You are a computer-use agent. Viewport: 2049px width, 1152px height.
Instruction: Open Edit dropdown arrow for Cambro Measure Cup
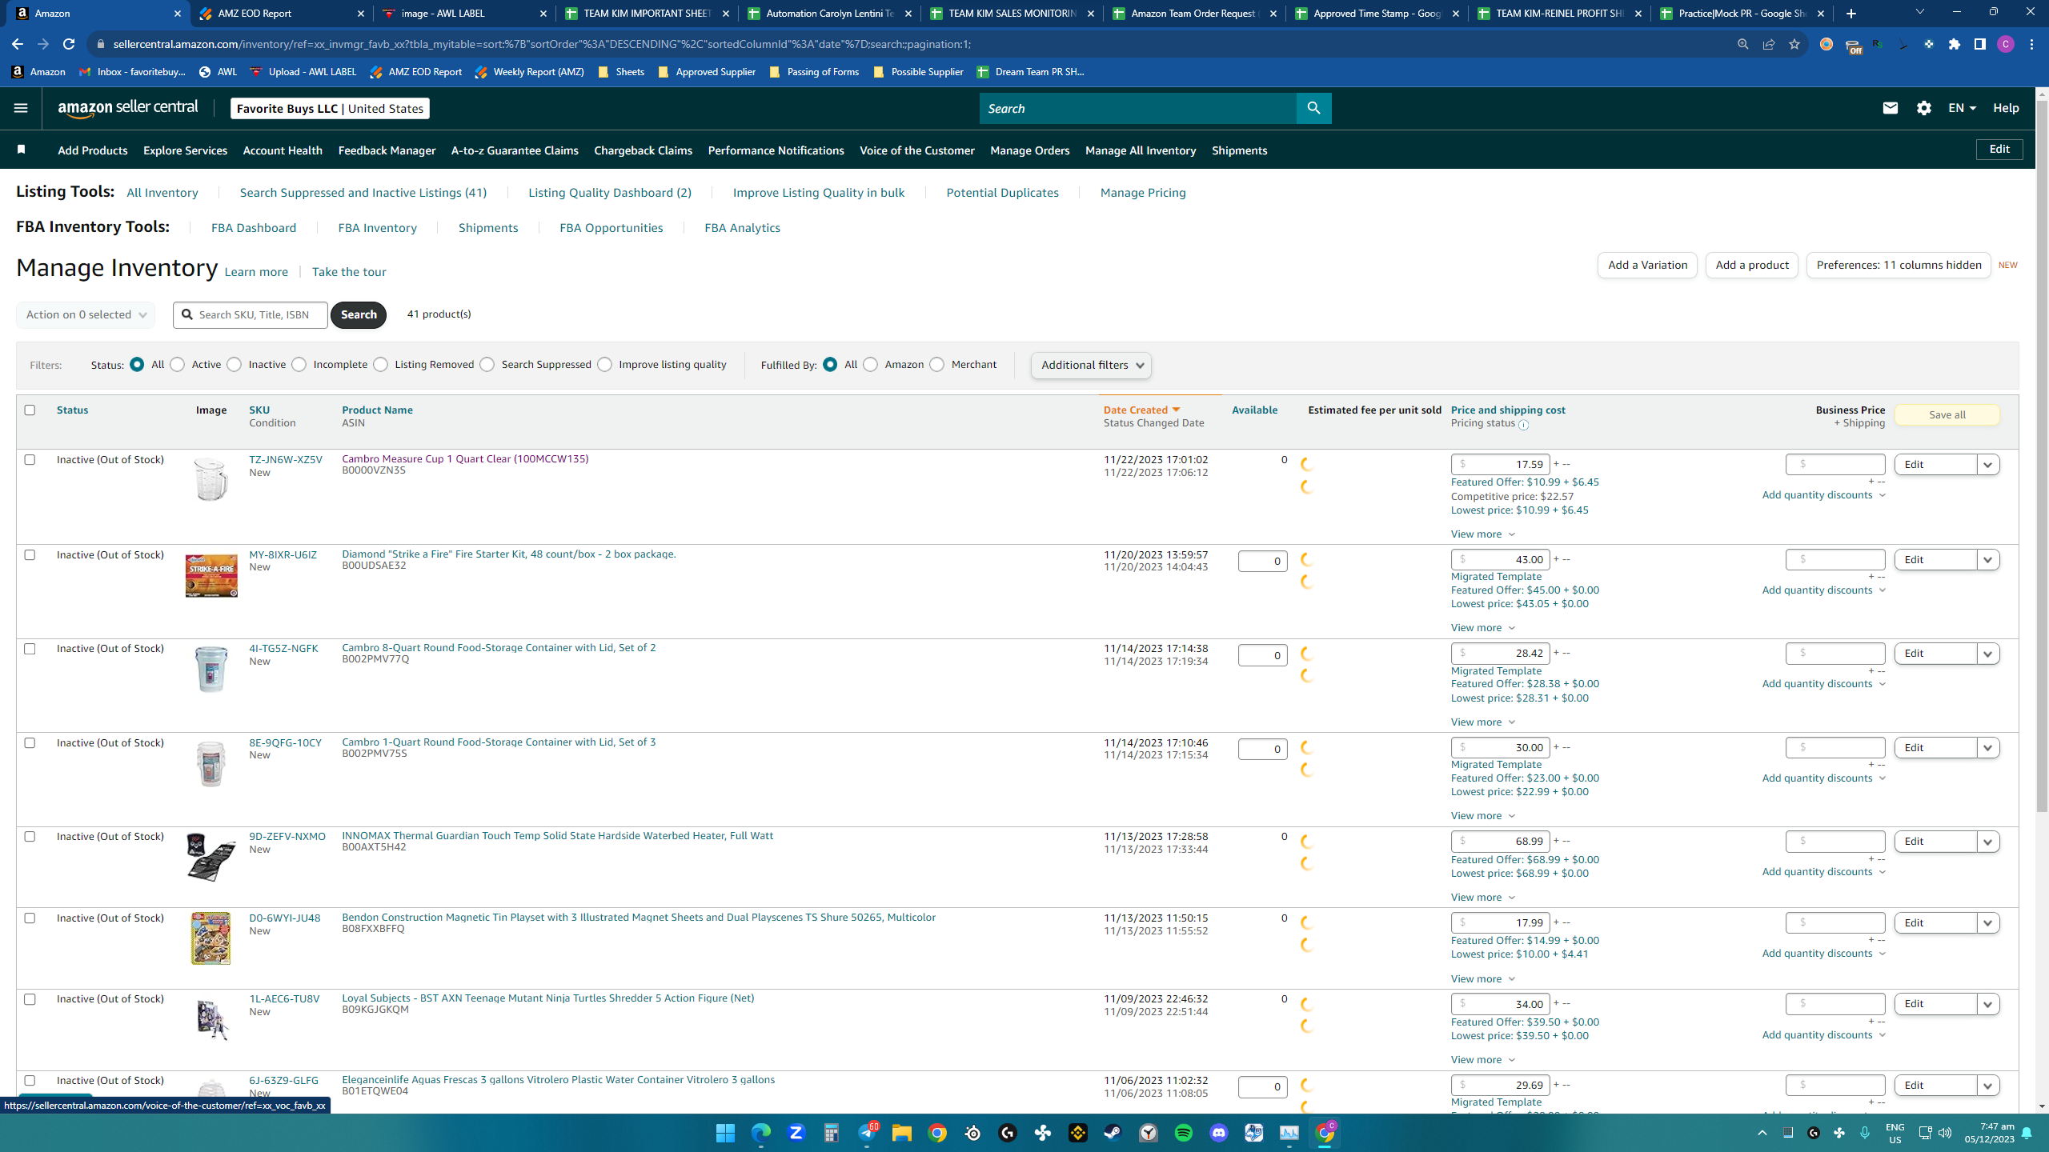coord(1988,465)
